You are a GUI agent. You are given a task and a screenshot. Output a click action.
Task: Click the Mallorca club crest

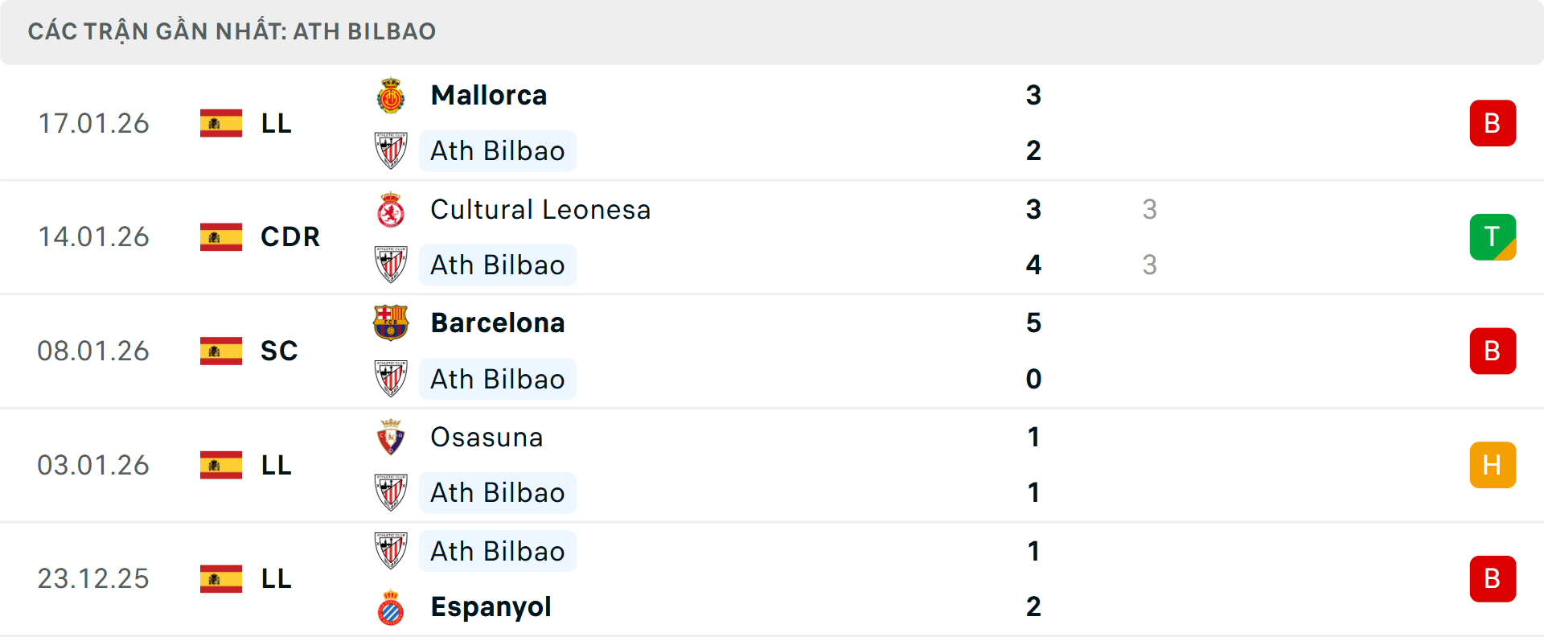point(392,94)
